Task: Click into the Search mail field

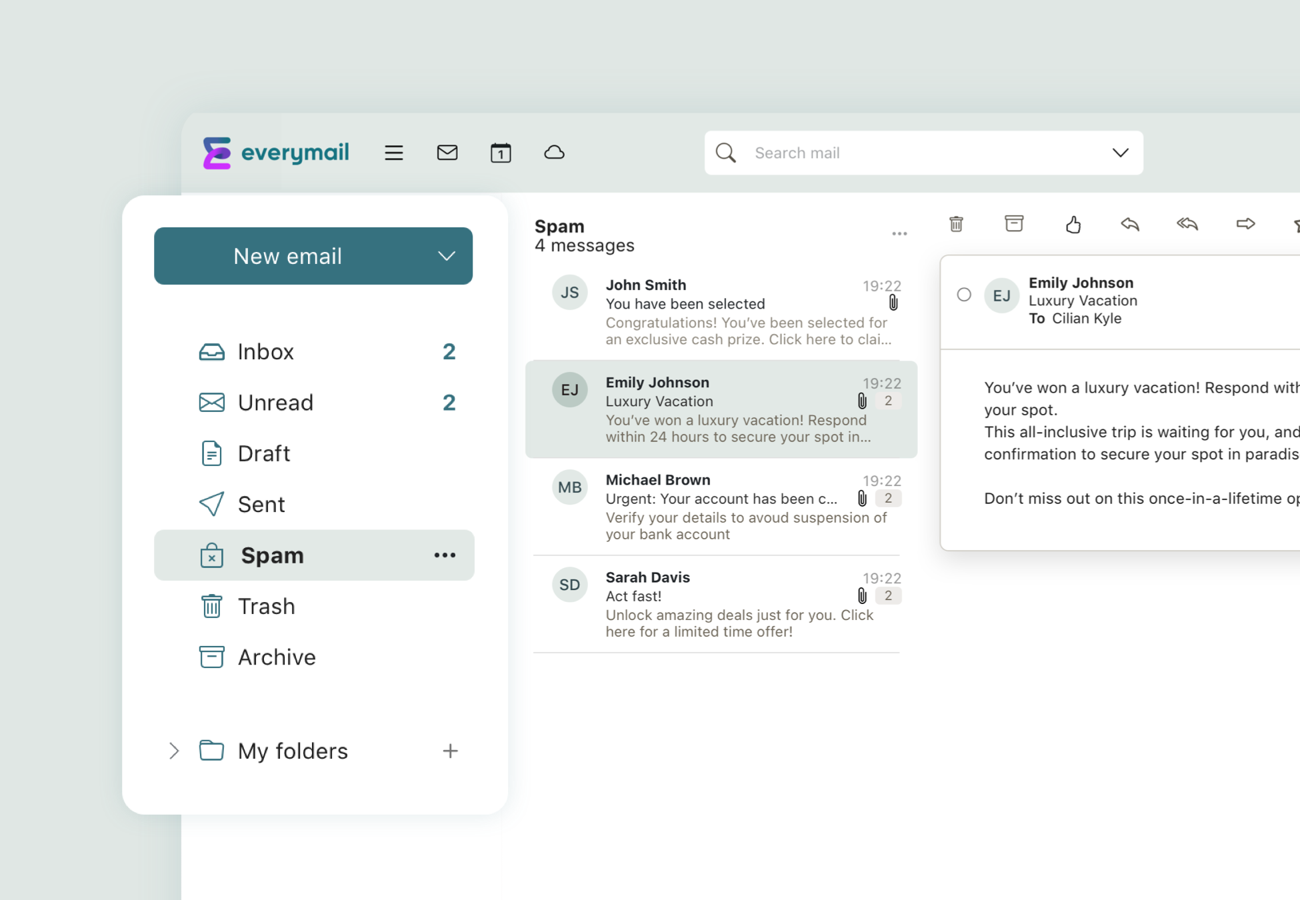Action: coord(920,153)
